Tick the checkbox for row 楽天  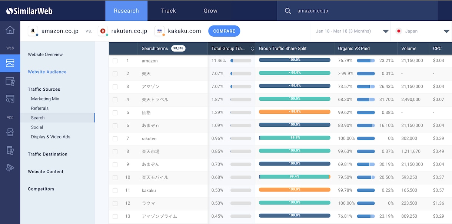(x=115, y=74)
